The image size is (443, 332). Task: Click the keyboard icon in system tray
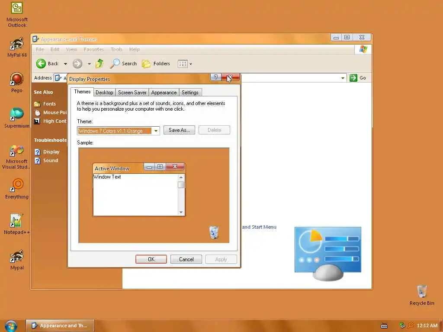[384, 326]
